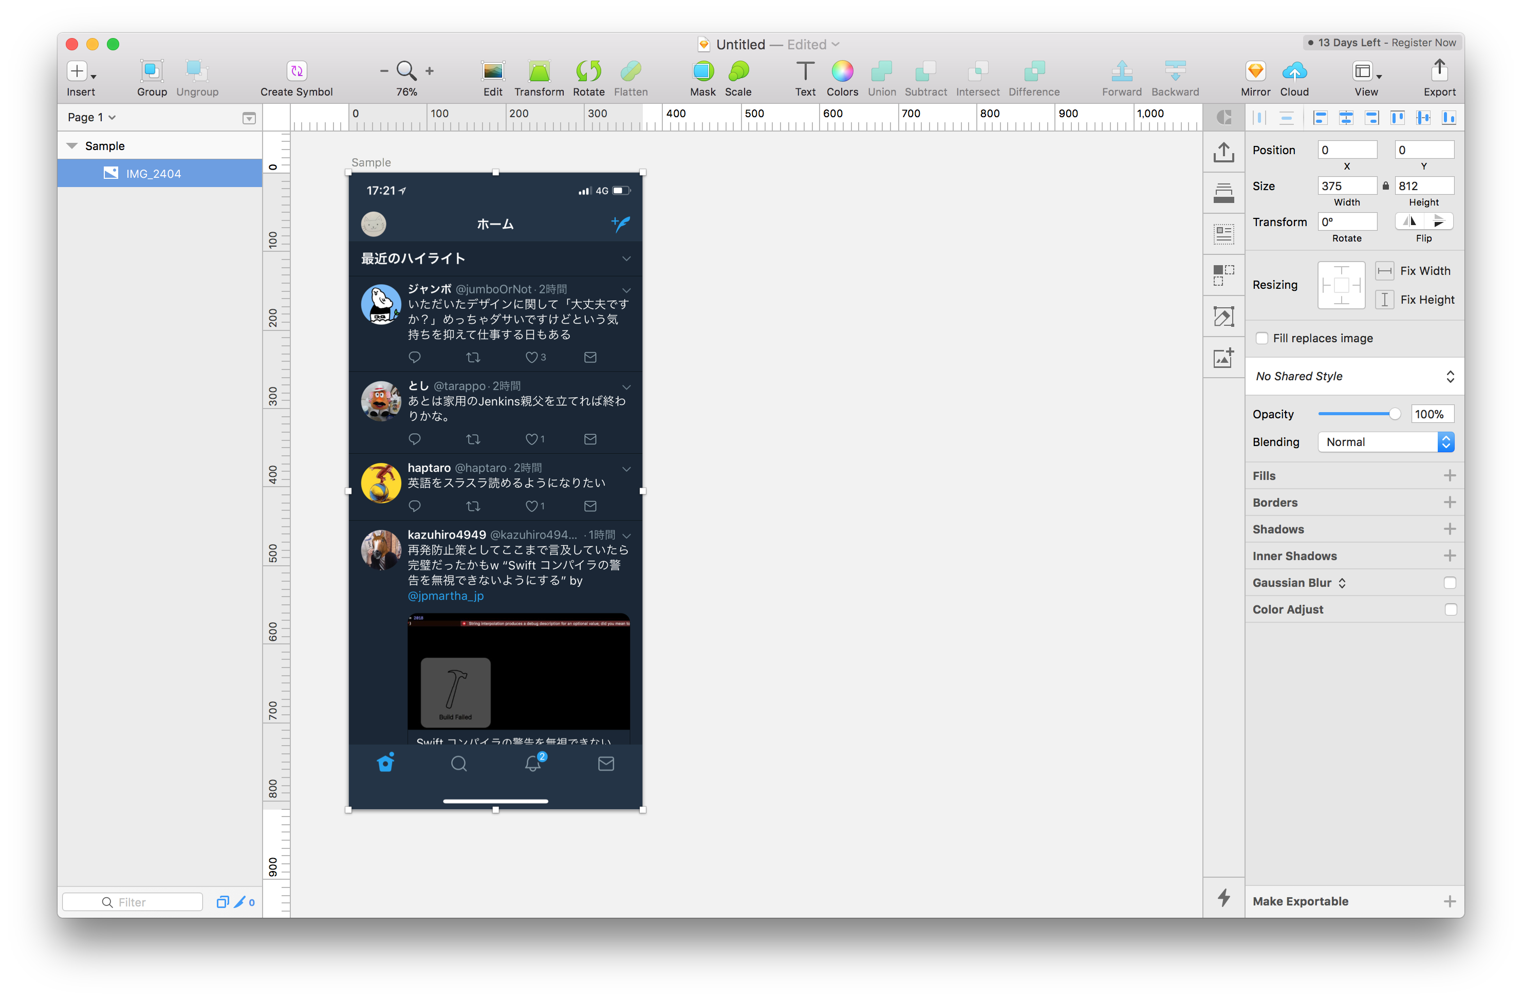Click the Resizing constraints box
The image size is (1522, 1000).
point(1341,285)
